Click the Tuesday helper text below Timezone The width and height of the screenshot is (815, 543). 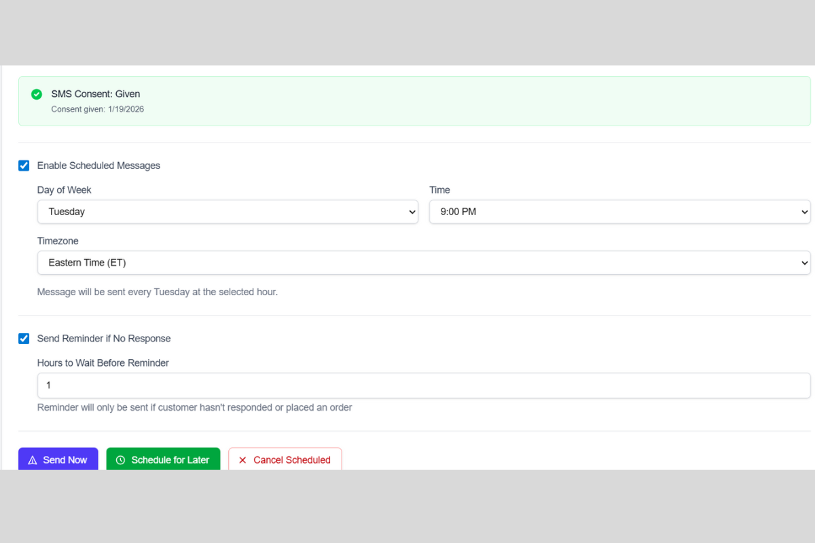click(x=157, y=292)
